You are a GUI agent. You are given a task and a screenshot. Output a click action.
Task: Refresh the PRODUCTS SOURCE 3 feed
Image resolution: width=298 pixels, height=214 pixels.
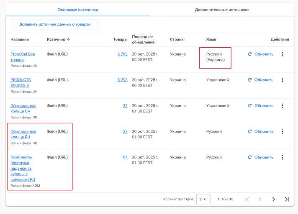tap(260, 80)
